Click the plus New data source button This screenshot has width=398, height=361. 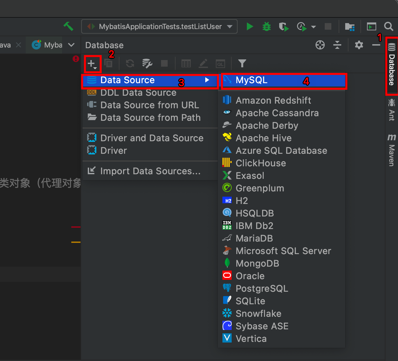[92, 63]
